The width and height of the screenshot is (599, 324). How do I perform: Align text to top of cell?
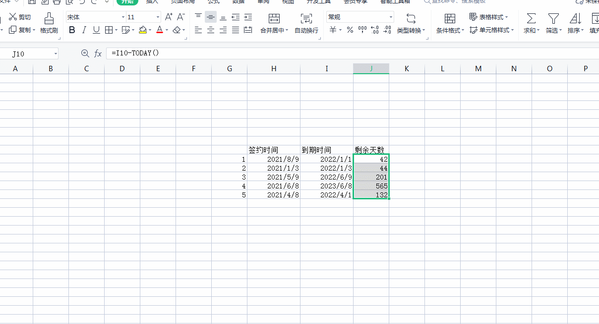pyautogui.click(x=198, y=17)
